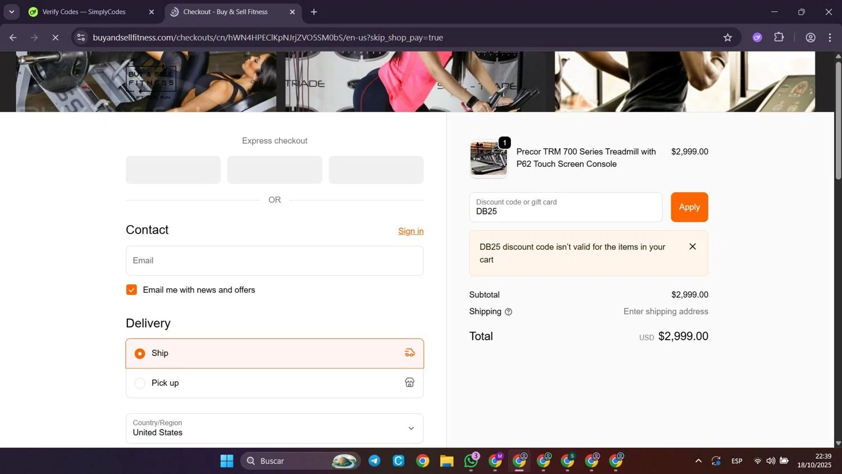The height and width of the screenshot is (474, 842).
Task: Open the Country/Region dropdown
Action: (x=274, y=429)
